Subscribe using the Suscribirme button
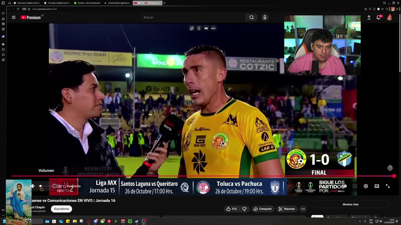This screenshot has height=225, width=401. (x=61, y=209)
